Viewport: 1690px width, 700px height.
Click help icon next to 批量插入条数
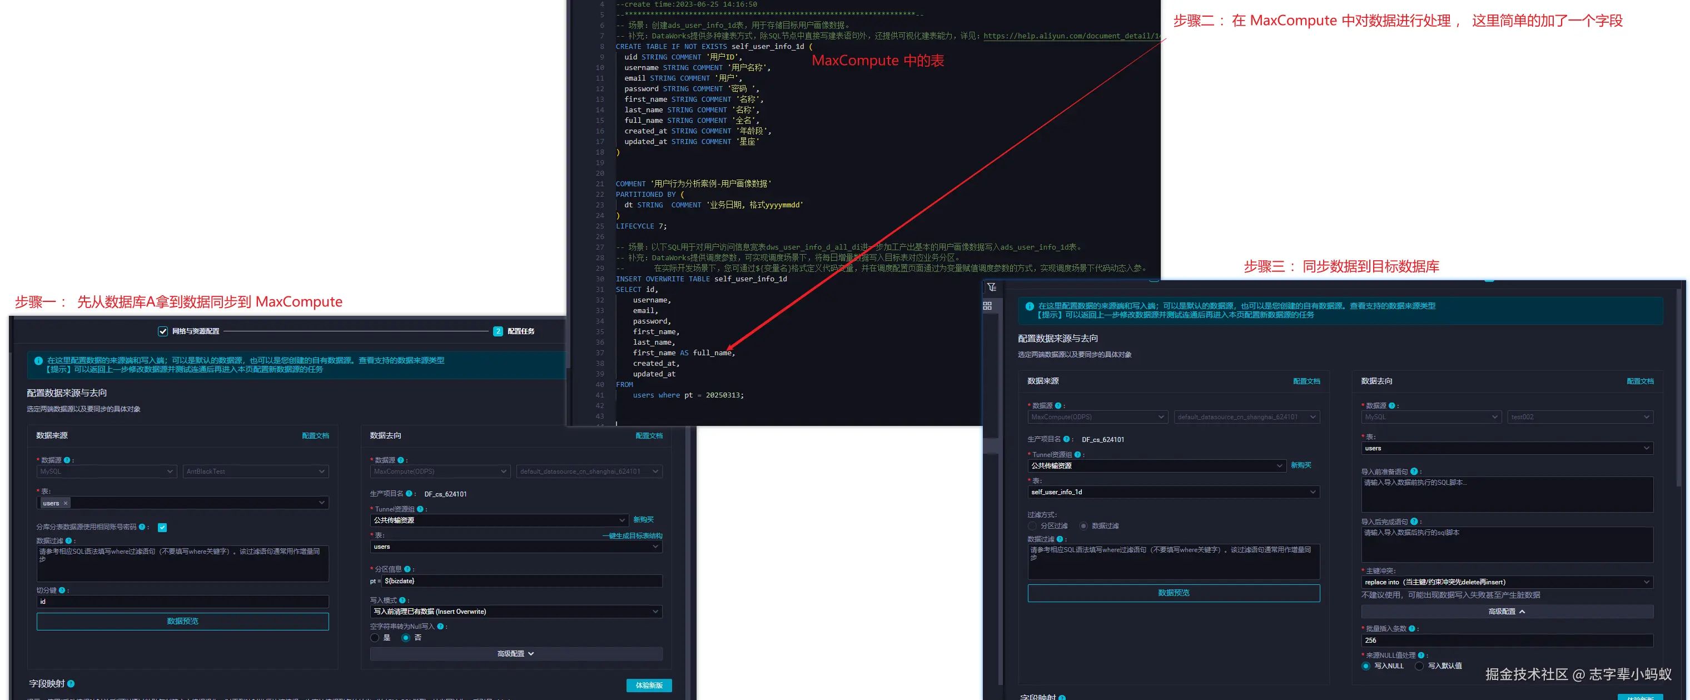pos(1412,628)
